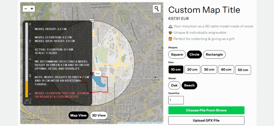The height and width of the screenshot is (126, 274).
Task: Click Choose File From Strava button
Action: pos(206,110)
